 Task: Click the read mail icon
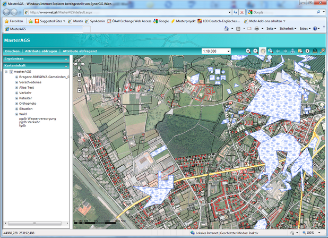pyautogui.click(x=249, y=29)
